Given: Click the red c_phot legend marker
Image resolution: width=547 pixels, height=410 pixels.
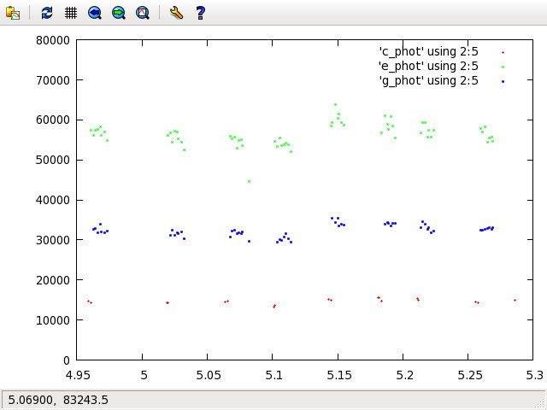Looking at the screenshot, I should 503,53.
